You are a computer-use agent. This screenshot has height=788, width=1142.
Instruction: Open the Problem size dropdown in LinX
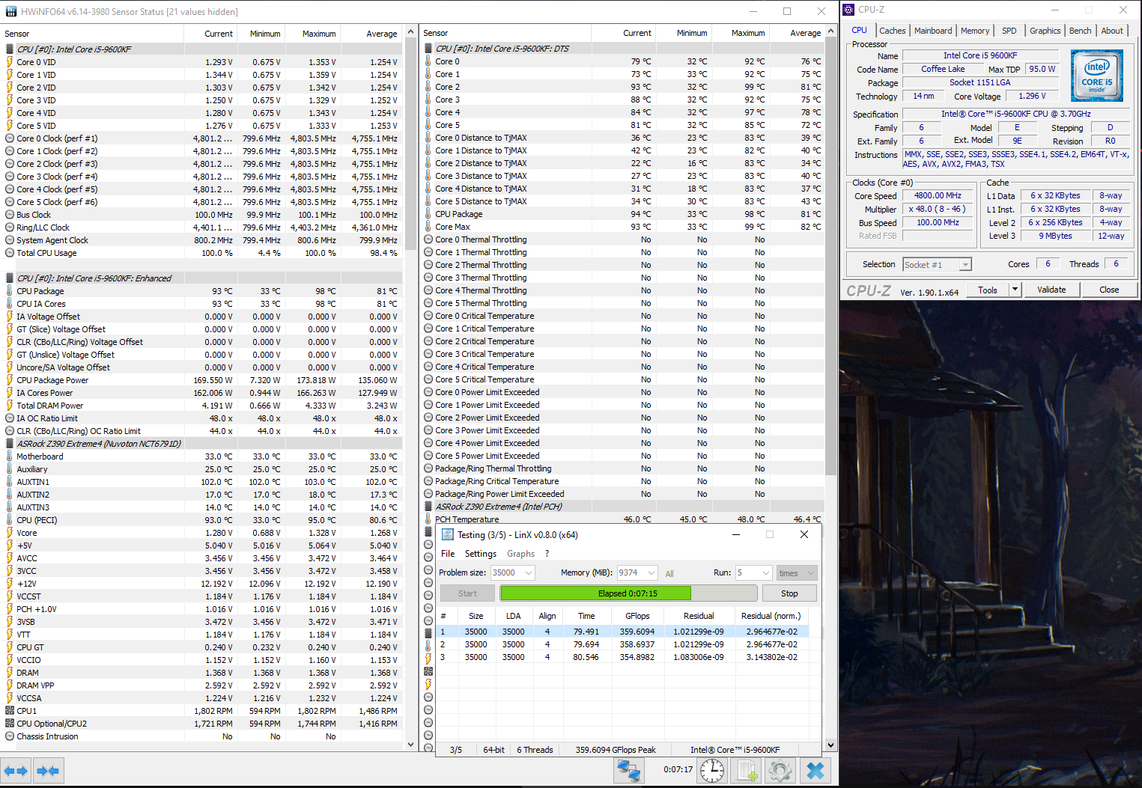coord(529,572)
